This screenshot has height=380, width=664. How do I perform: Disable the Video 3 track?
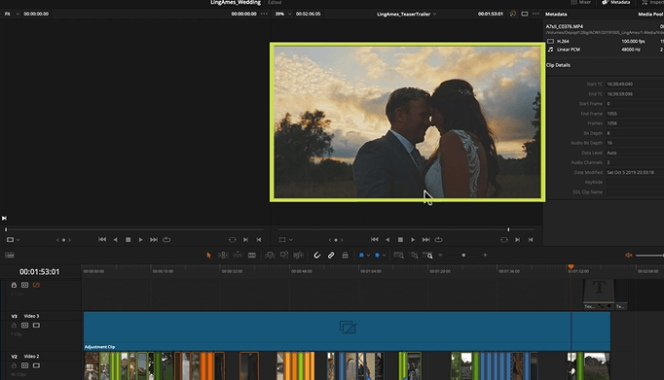coord(36,326)
